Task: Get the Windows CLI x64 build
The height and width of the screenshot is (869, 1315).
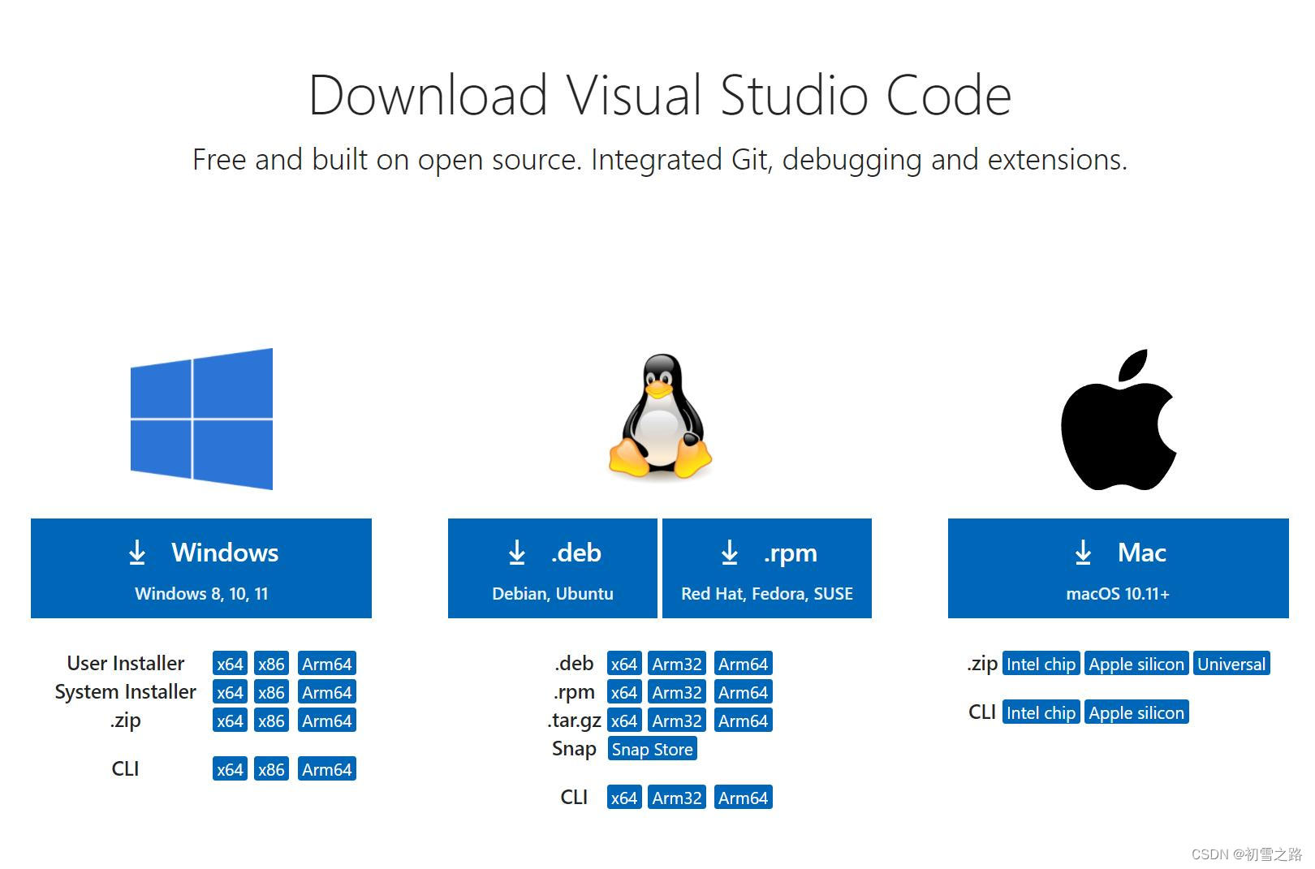Action: pos(230,769)
